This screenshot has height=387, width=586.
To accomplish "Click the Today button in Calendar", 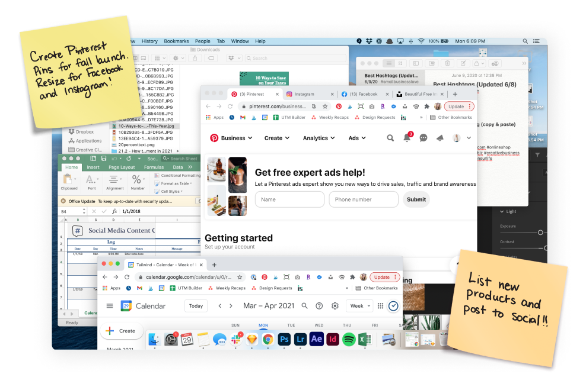I will [196, 306].
